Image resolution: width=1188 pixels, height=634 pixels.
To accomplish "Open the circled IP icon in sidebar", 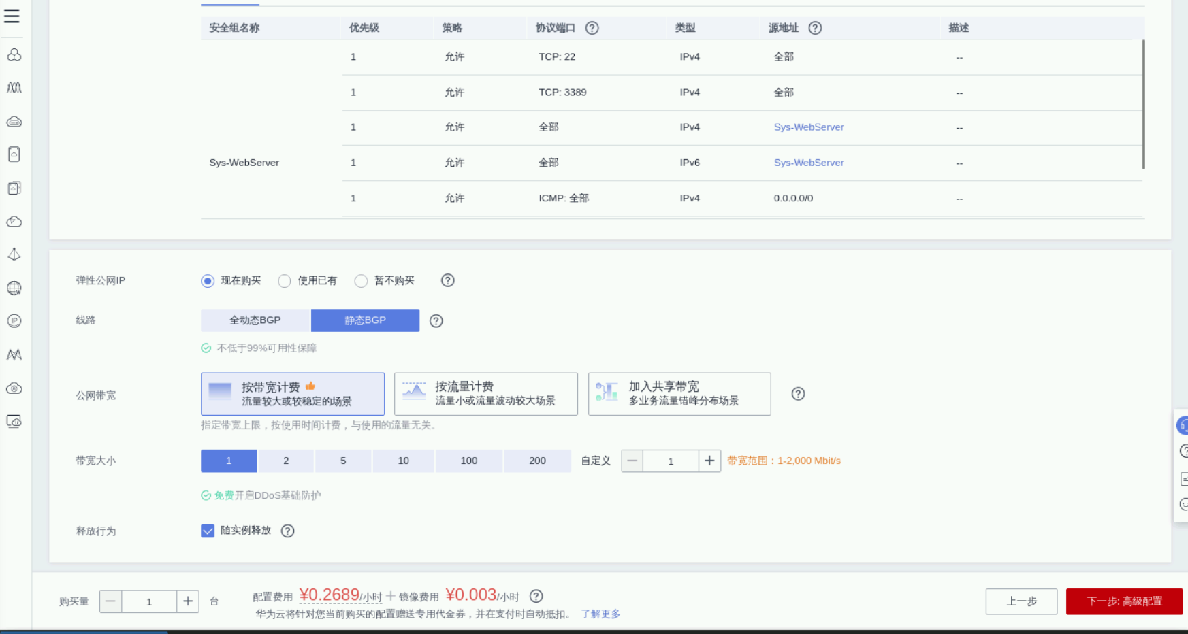I will [14, 321].
